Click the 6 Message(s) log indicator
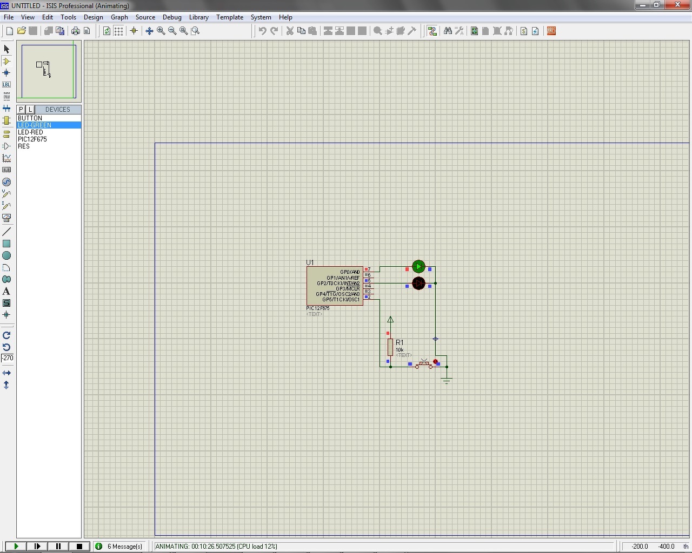This screenshot has width=692, height=553. [119, 547]
